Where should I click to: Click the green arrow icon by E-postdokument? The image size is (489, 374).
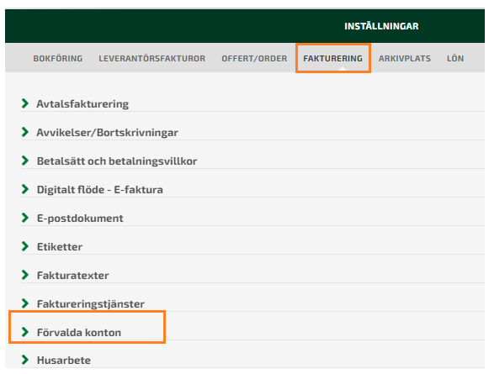point(25,218)
